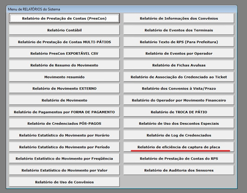Select Relatório PresCon EXPORTÁVEL CSV
The image size is (247, 193).
point(64,54)
